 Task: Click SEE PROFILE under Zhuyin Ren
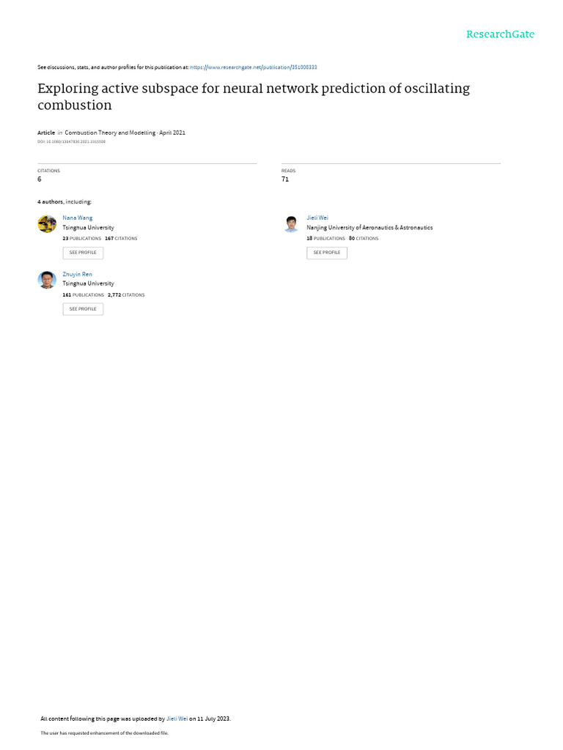point(83,309)
